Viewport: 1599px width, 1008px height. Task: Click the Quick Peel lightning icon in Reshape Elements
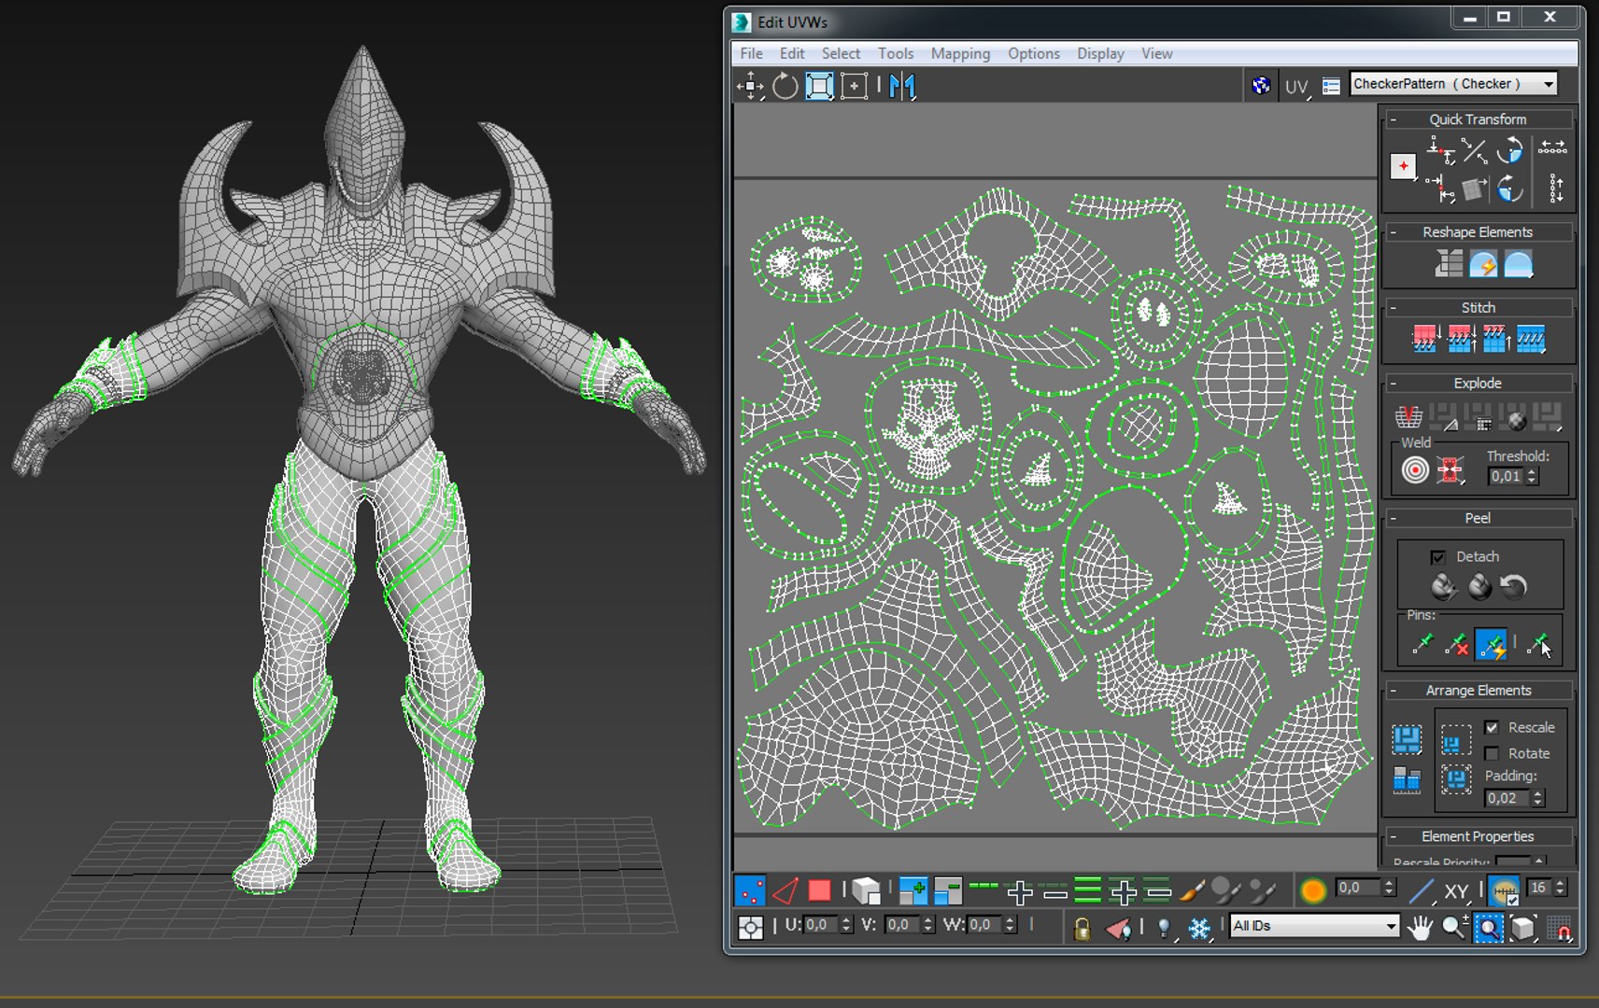pyautogui.click(x=1483, y=264)
